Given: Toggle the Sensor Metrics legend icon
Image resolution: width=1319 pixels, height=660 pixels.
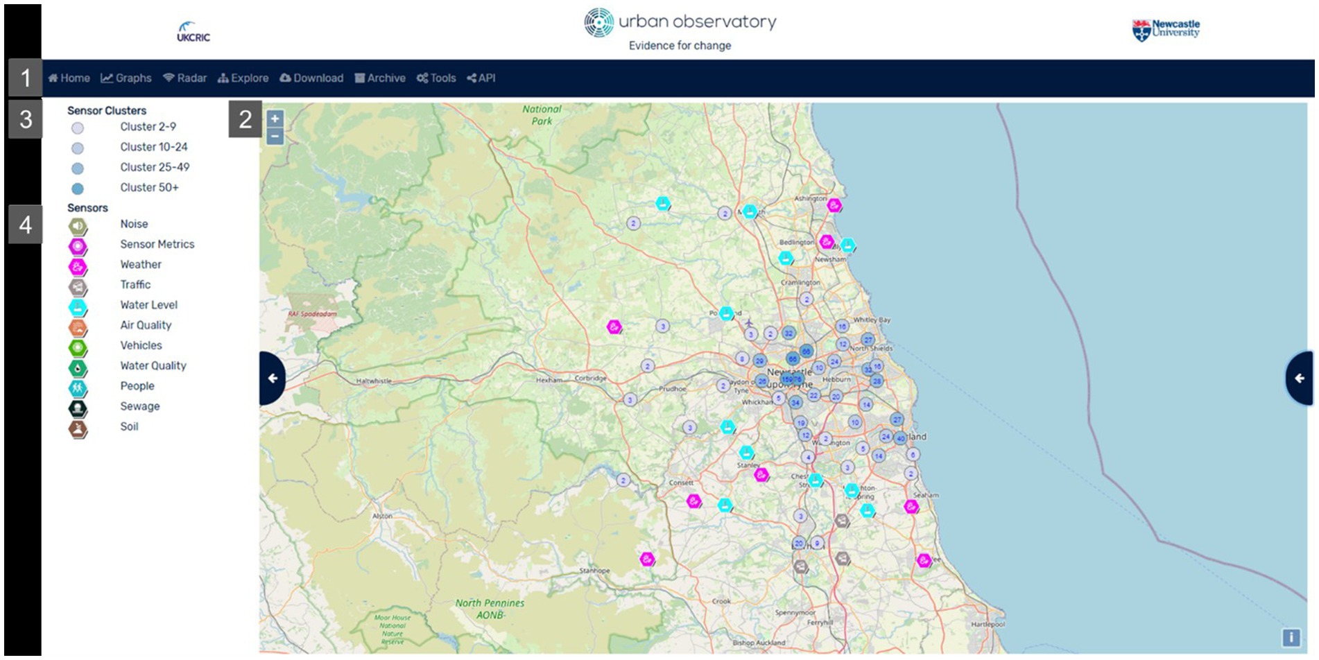Looking at the screenshot, I should coord(78,247).
